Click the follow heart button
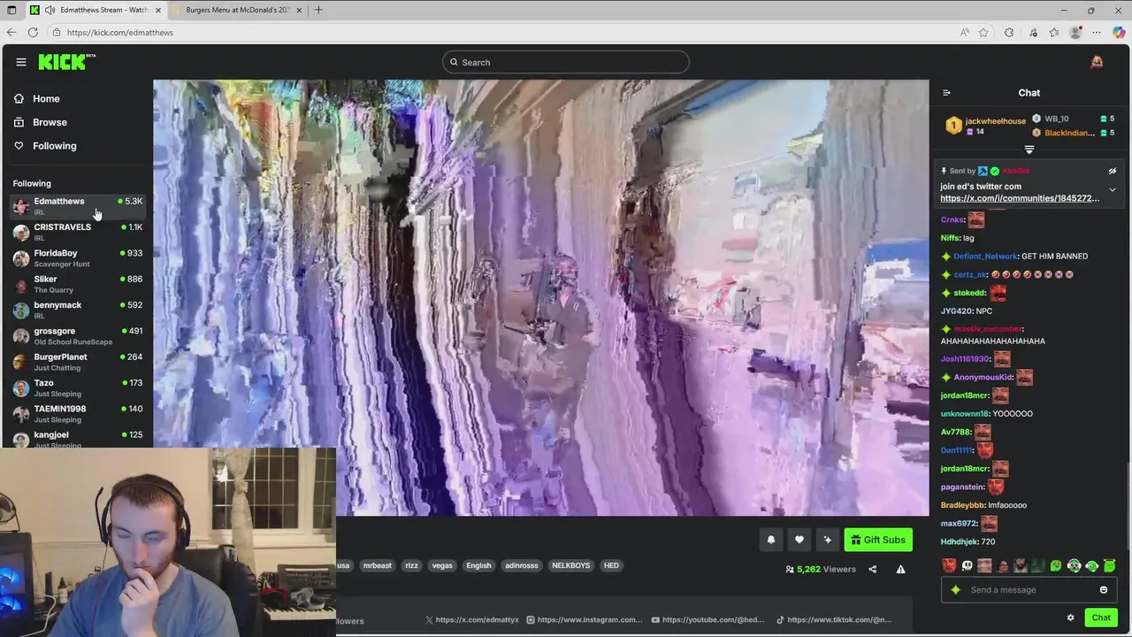The height and width of the screenshot is (637, 1132). pos(799,540)
